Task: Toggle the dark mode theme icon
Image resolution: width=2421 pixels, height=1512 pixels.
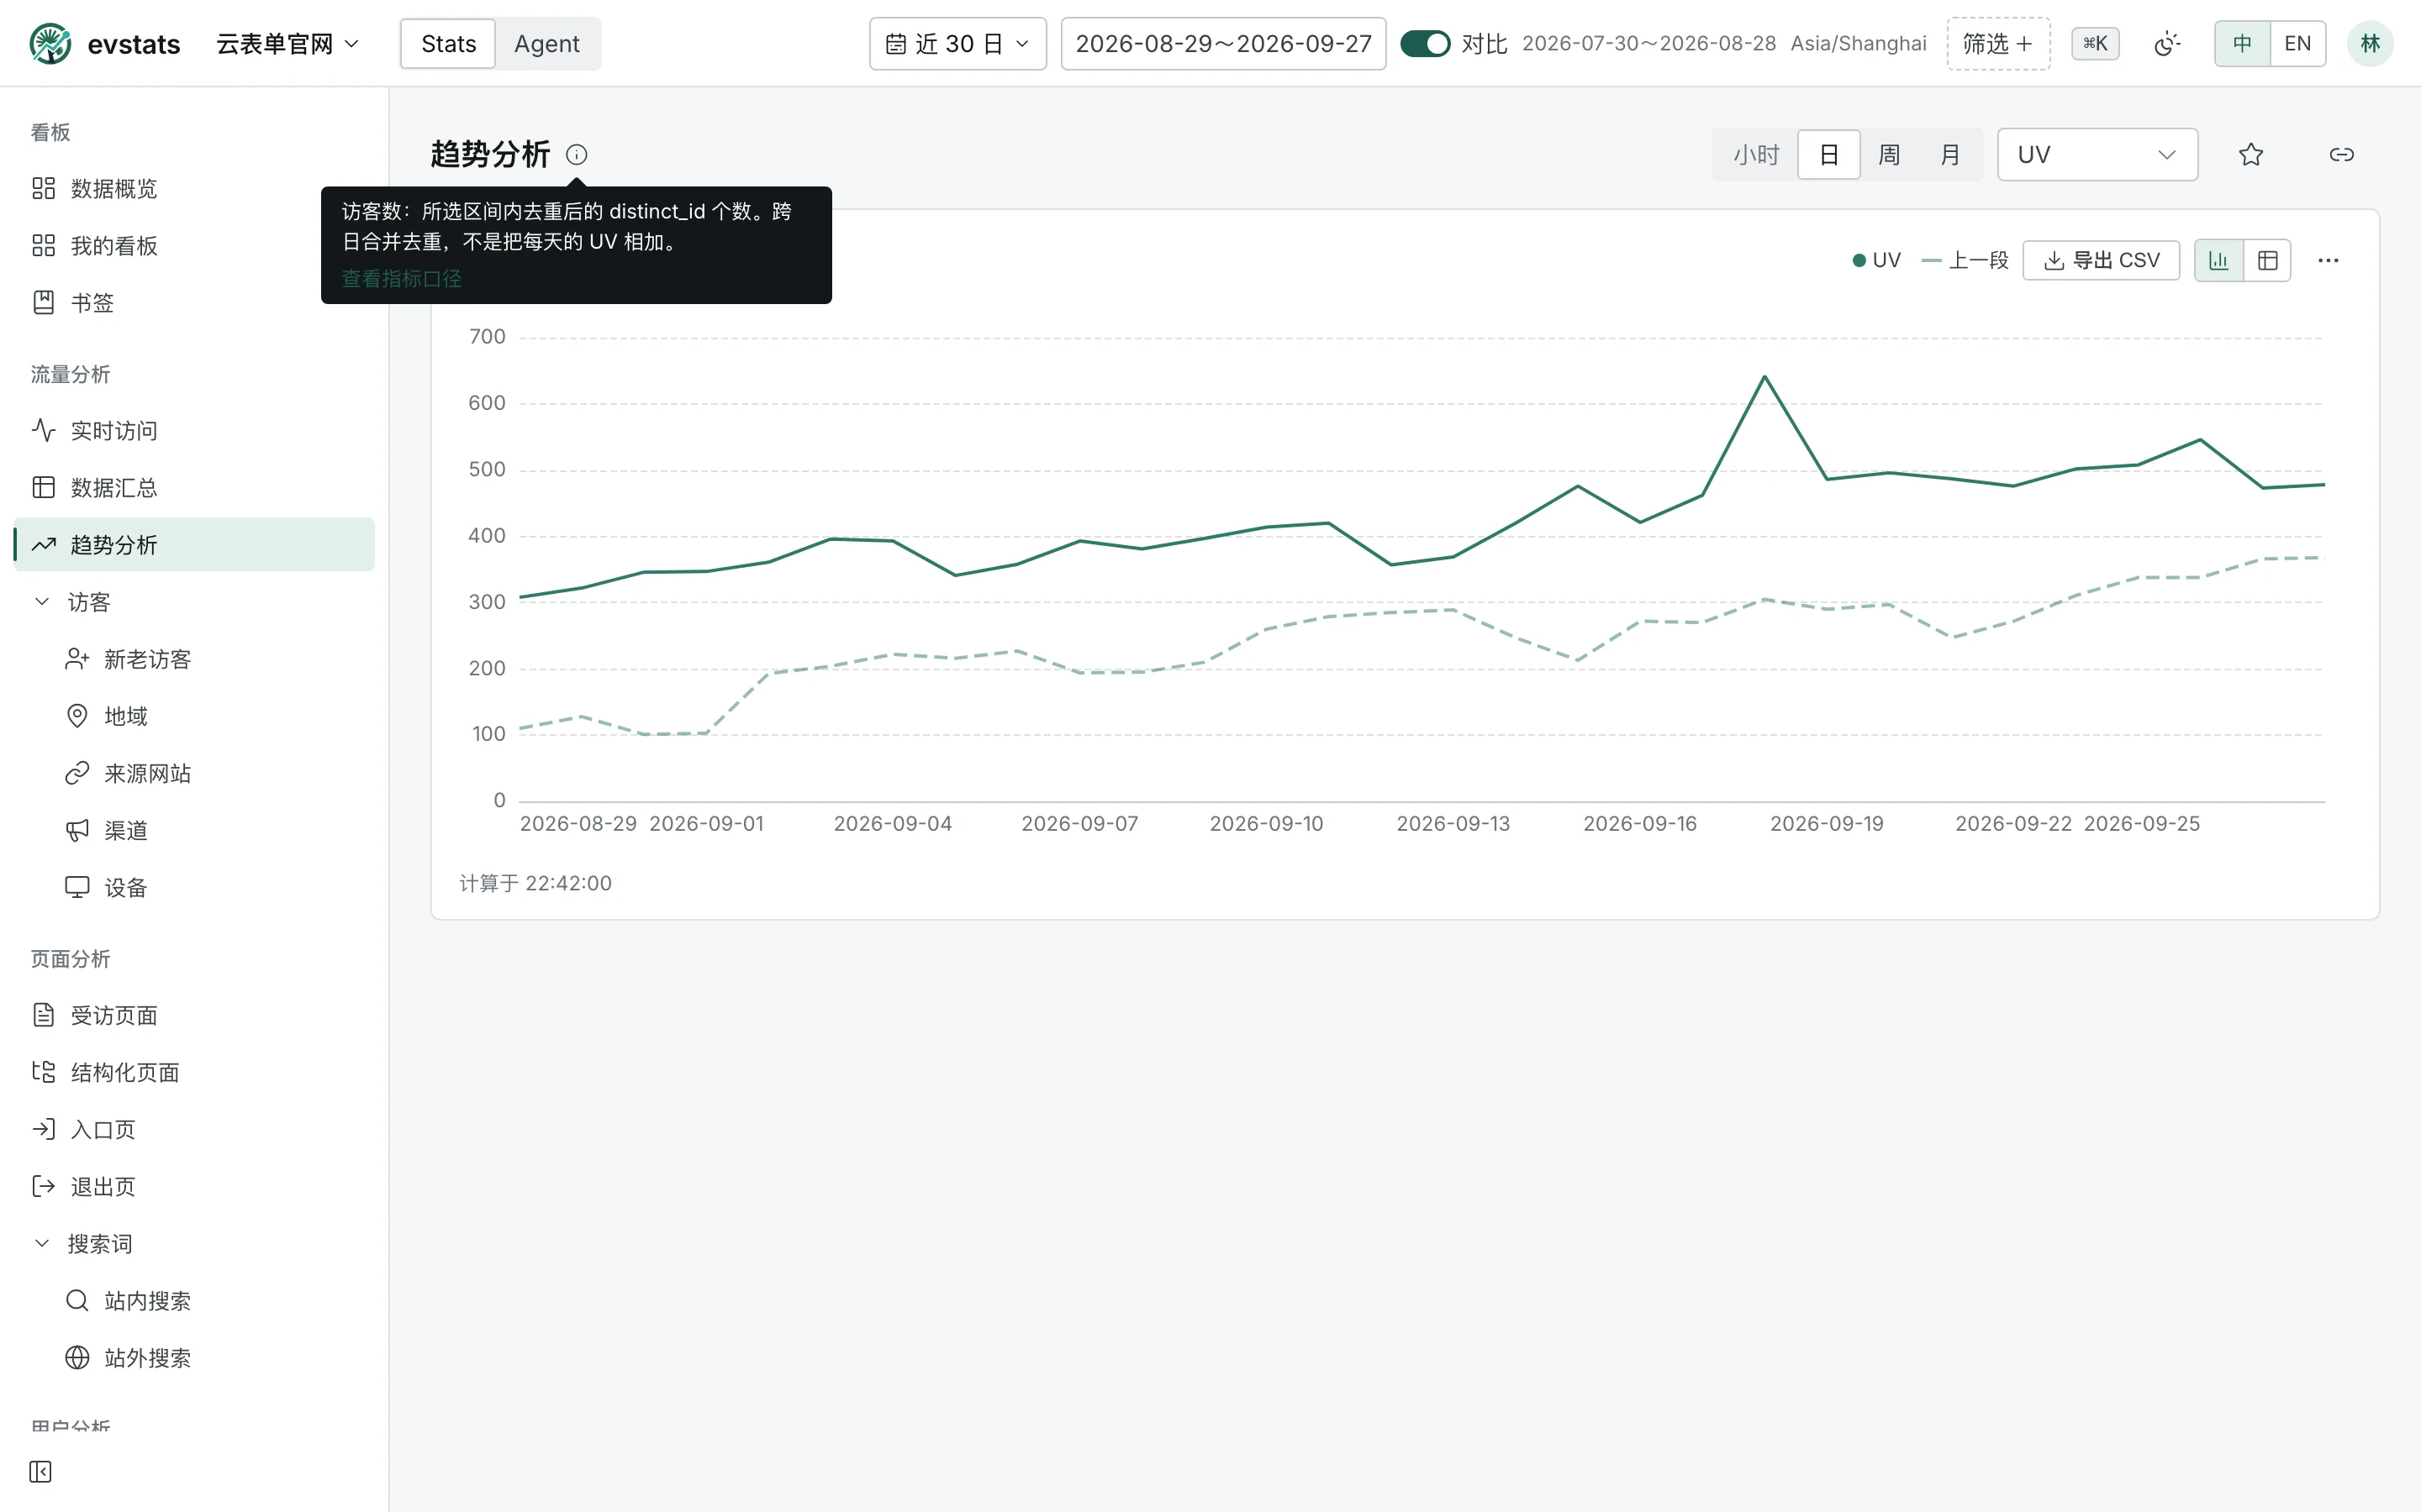Action: (2167, 44)
